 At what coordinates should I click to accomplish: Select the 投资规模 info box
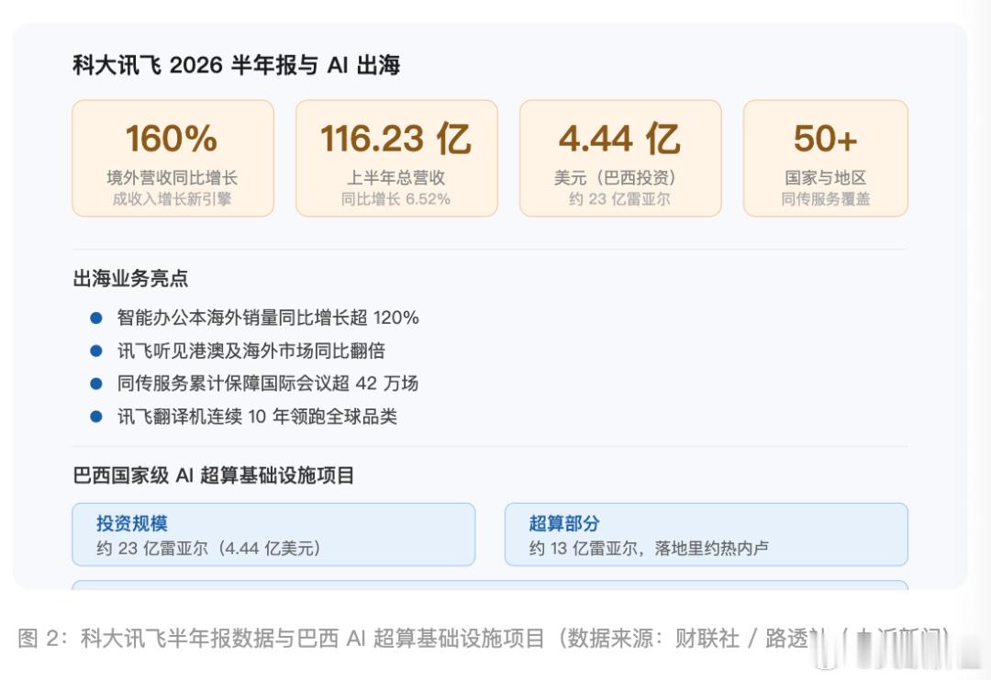(273, 534)
